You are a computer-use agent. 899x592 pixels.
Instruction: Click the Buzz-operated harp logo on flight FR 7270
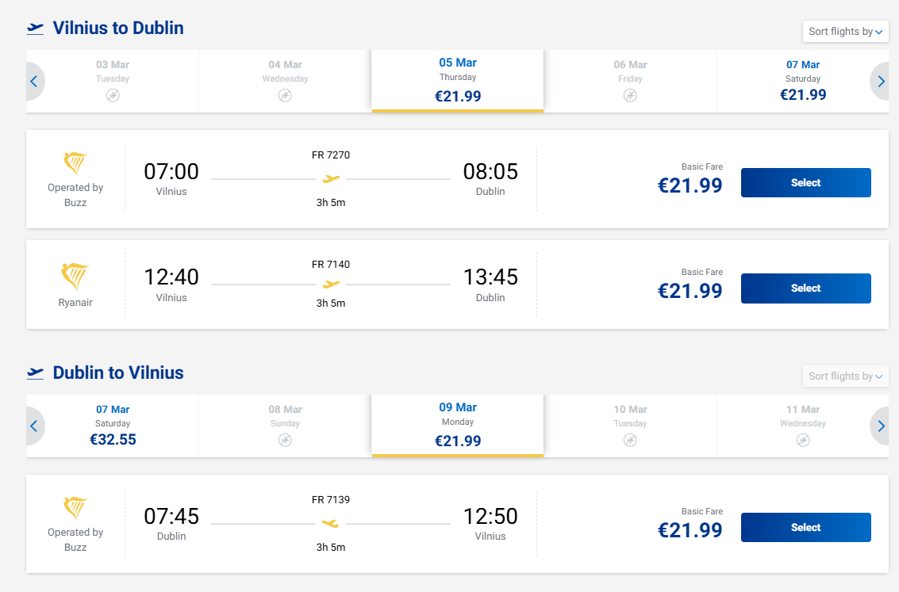[75, 164]
